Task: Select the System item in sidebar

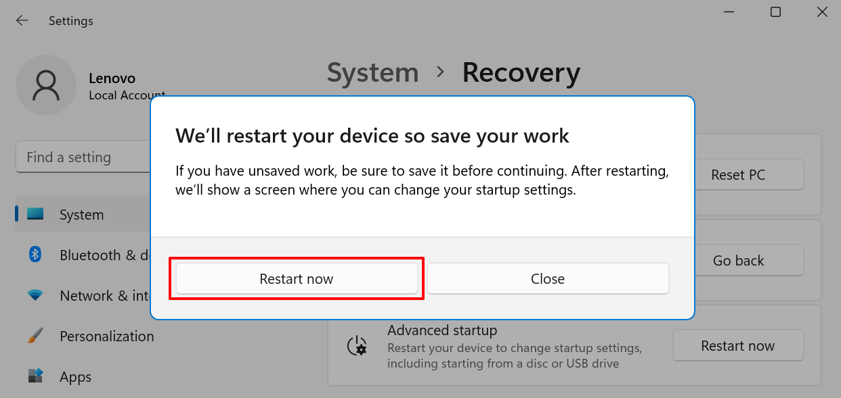Action: point(83,214)
